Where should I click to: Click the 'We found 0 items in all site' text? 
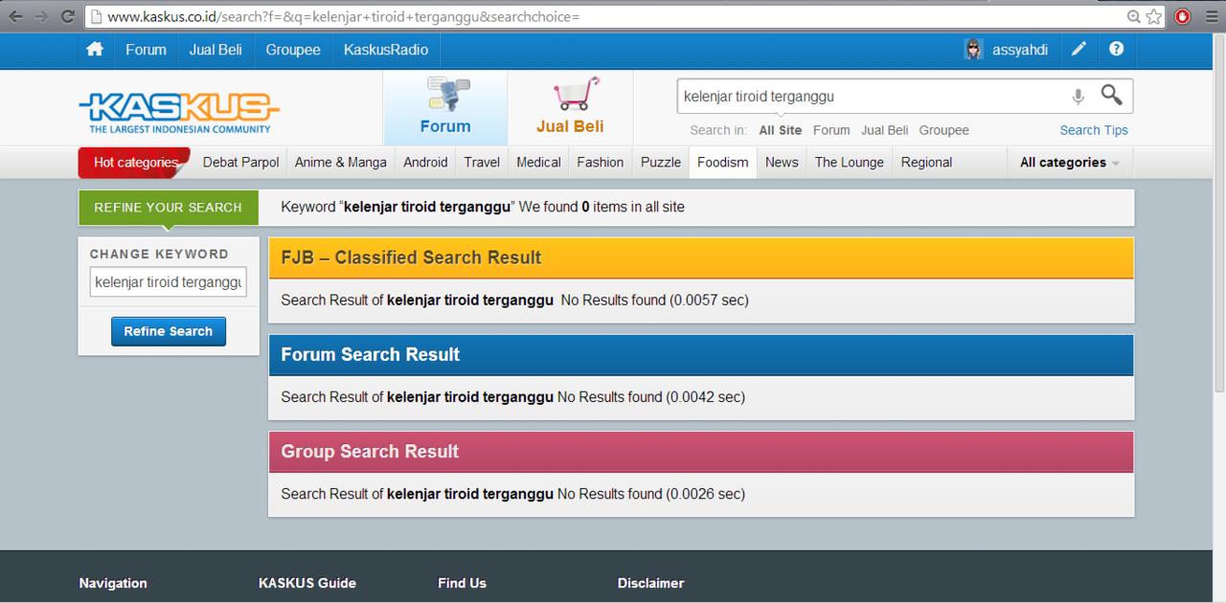[602, 207]
